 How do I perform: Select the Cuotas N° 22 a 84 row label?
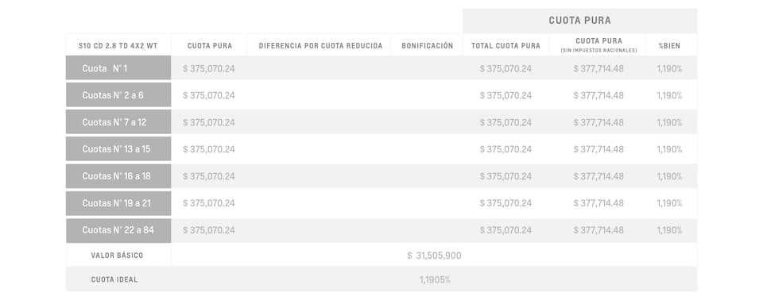tap(118, 230)
